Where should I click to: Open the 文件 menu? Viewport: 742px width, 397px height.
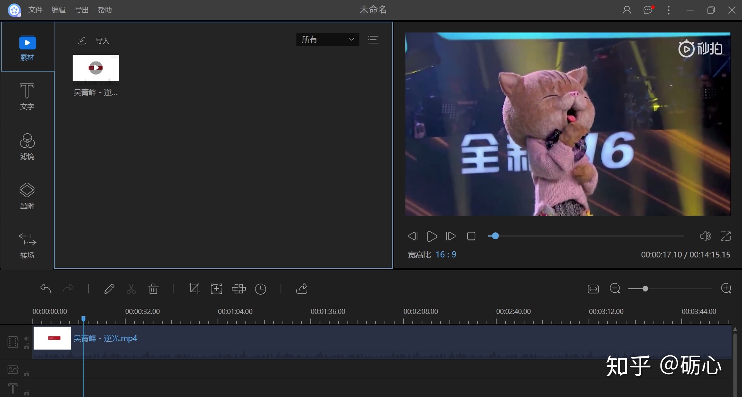35,10
